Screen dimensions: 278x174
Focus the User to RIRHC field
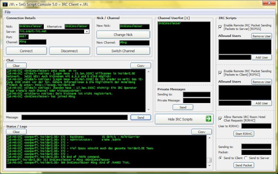(256, 126)
